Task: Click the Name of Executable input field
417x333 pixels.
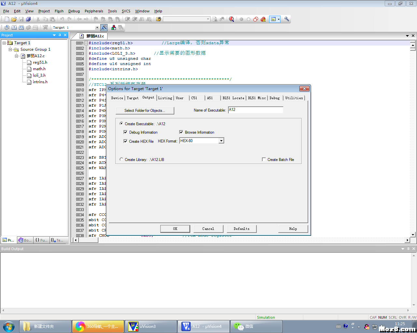Action: click(256, 110)
